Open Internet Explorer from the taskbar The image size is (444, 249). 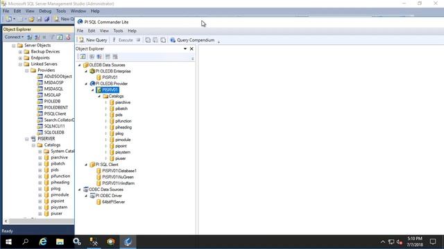(x=43, y=241)
